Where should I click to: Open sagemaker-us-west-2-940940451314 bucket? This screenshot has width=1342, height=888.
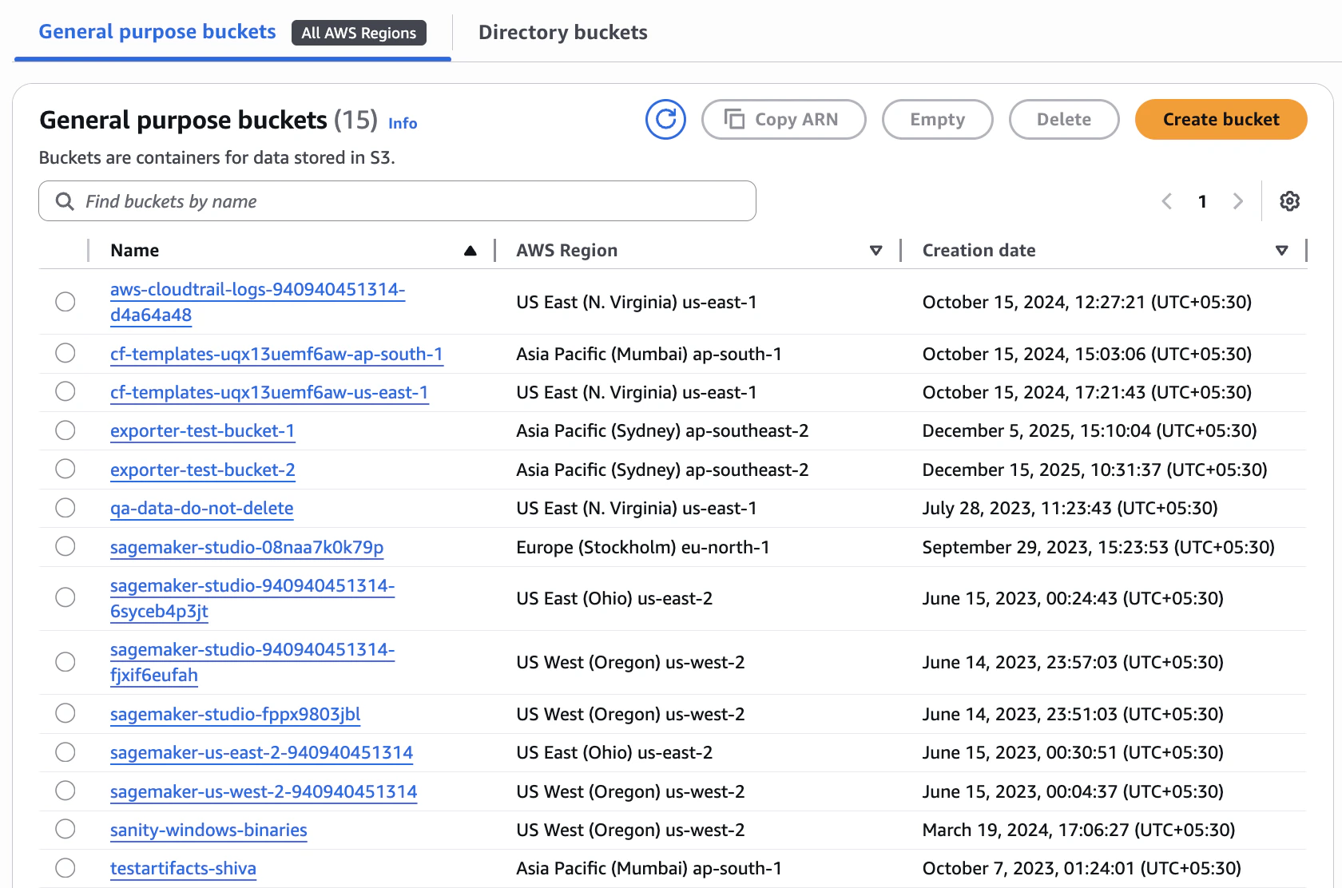[x=264, y=791]
